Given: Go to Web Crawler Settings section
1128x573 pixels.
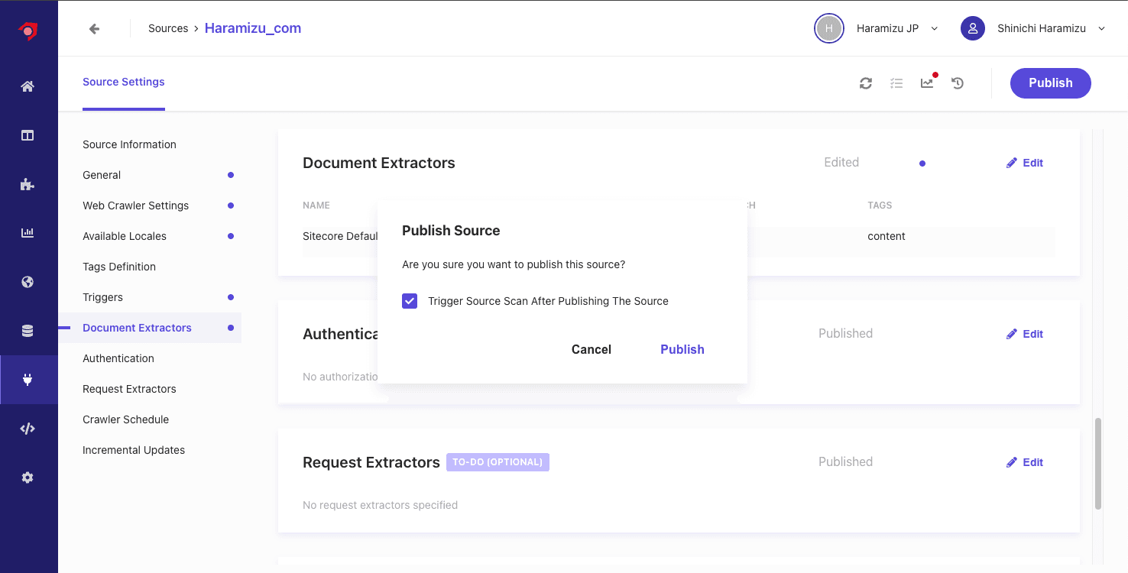Looking at the screenshot, I should point(135,206).
